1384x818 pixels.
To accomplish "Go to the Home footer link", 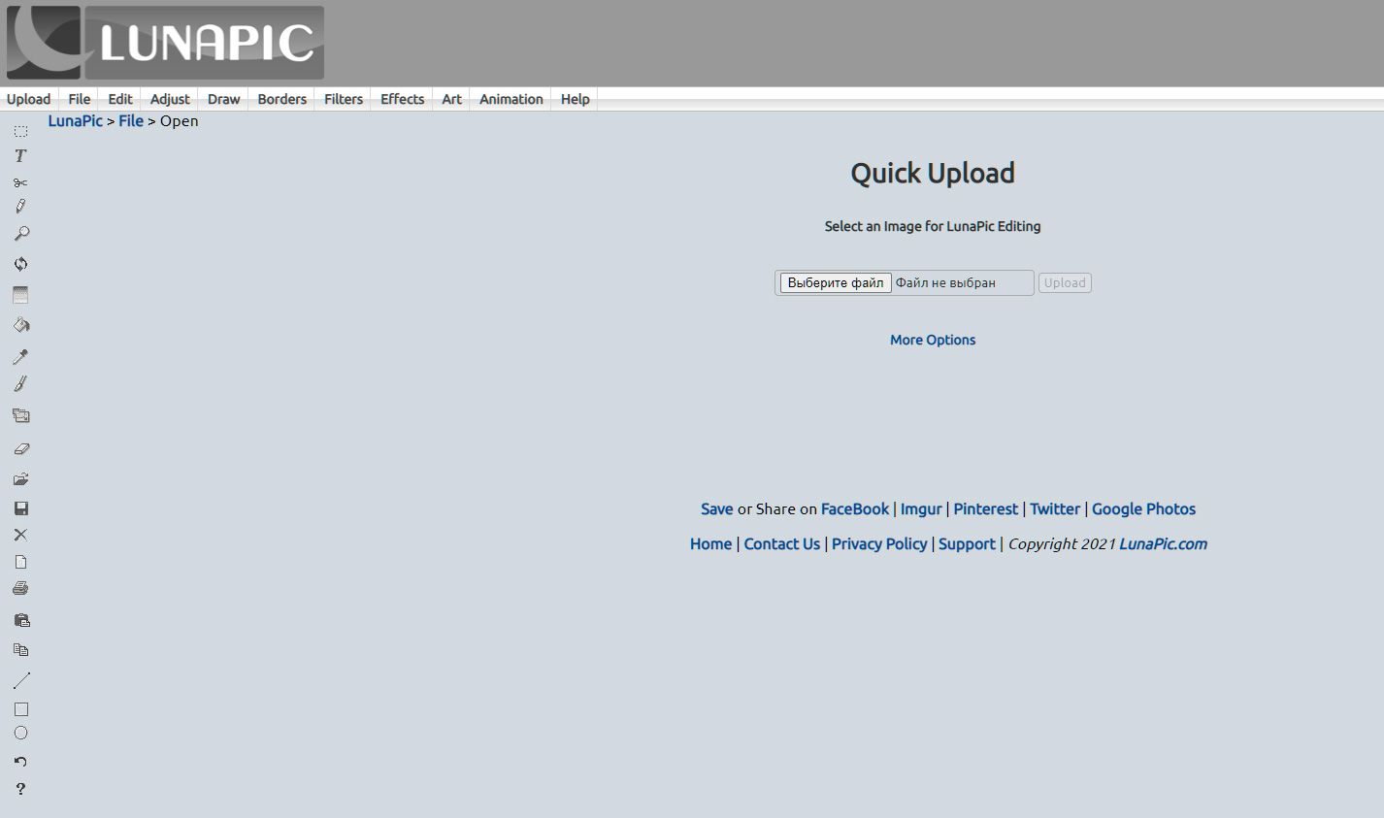I will pyautogui.click(x=710, y=543).
